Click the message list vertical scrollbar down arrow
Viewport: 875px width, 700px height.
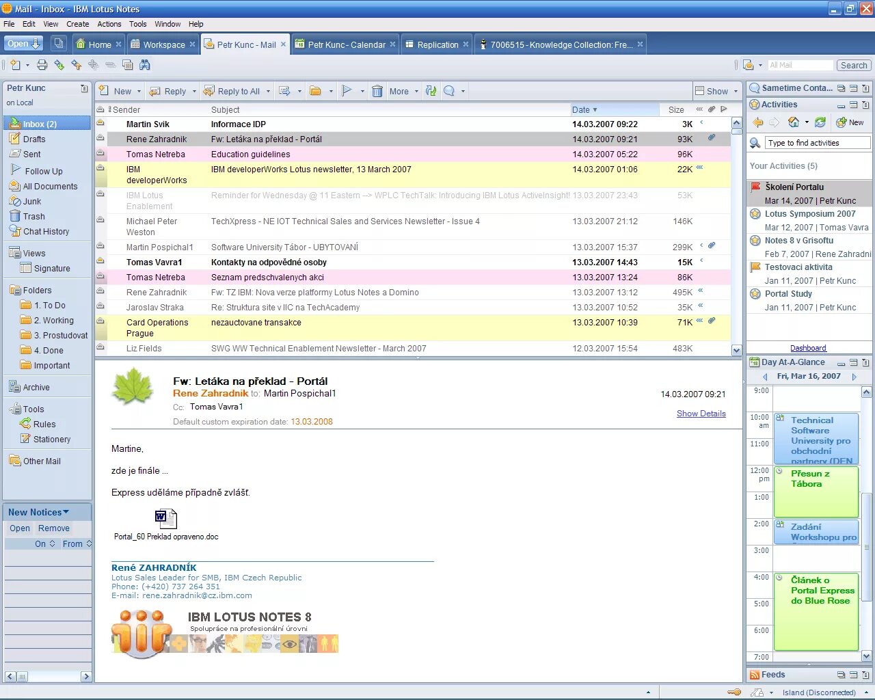[736, 349]
